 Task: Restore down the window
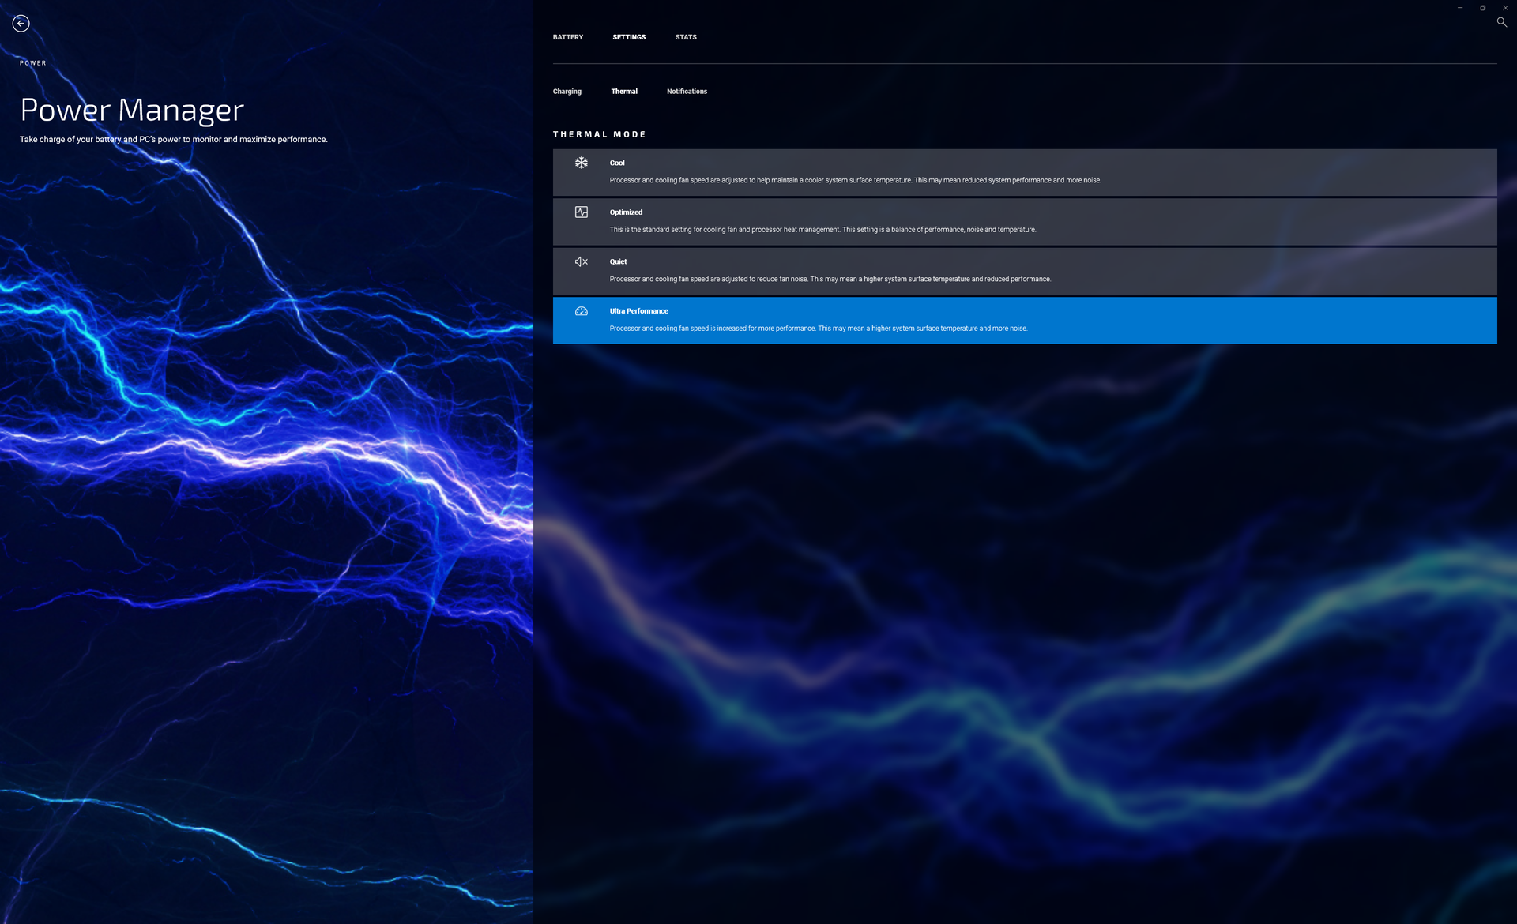click(1482, 8)
